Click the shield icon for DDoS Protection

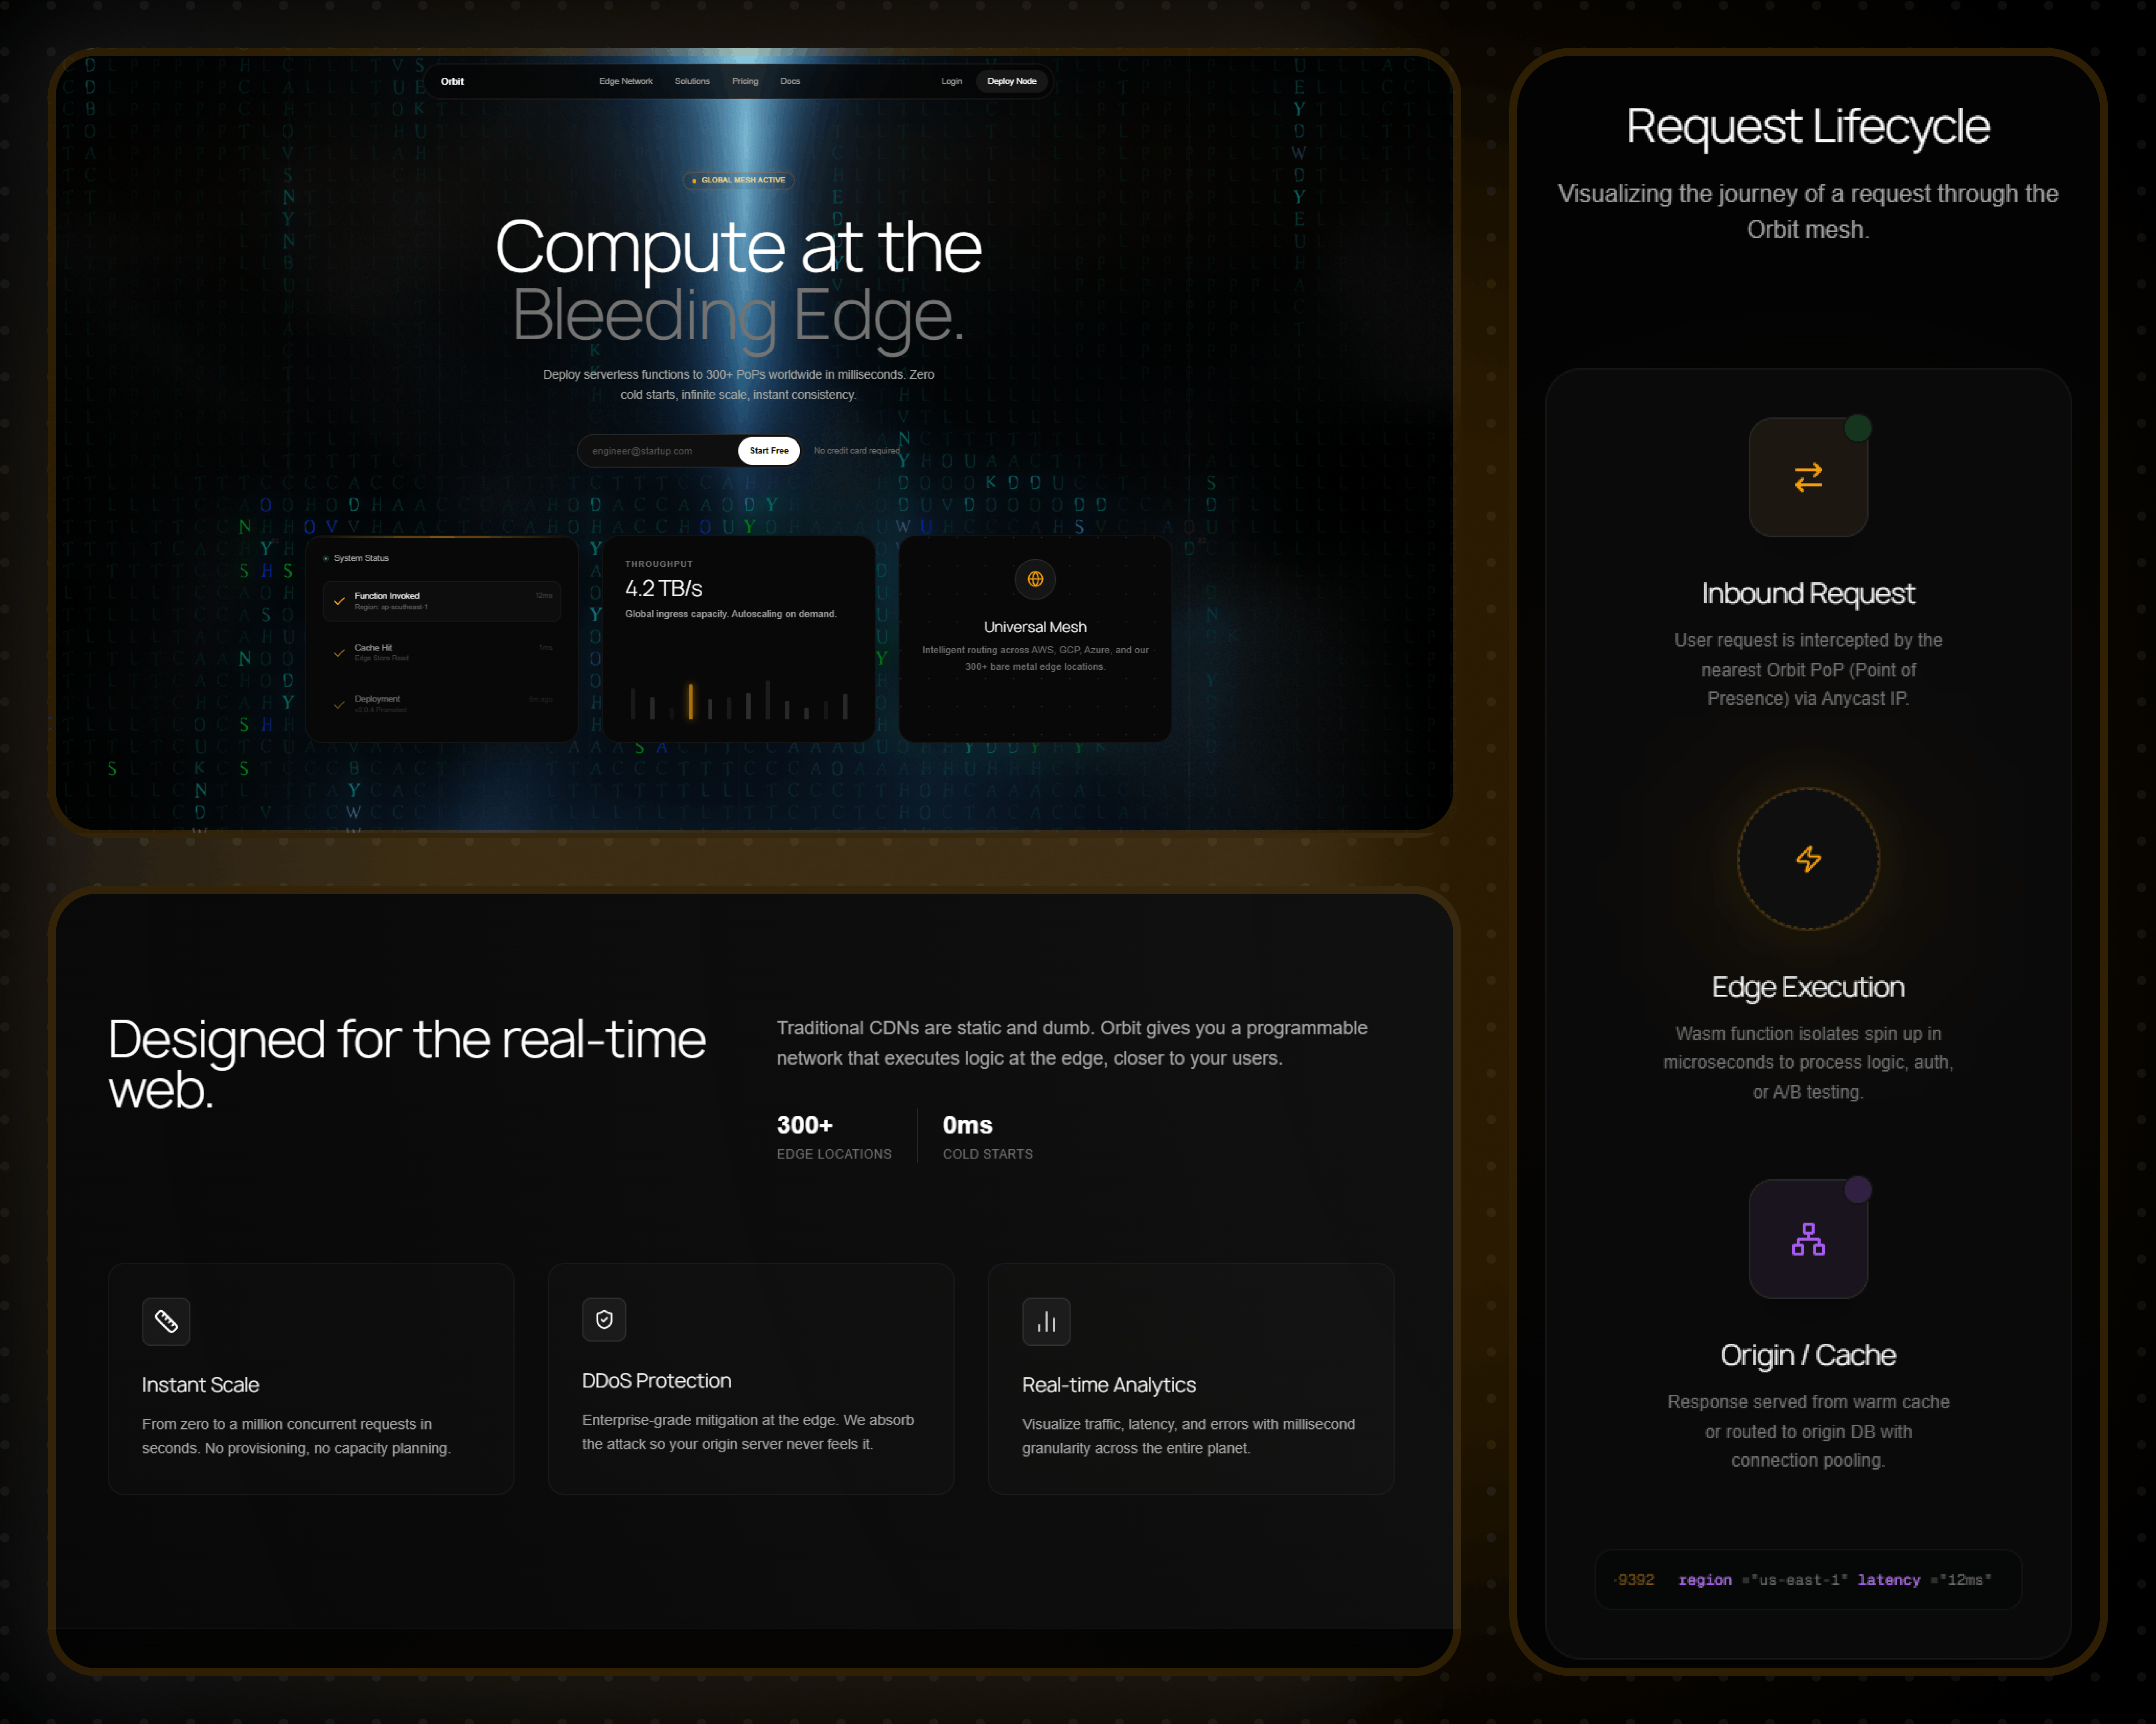pos(604,1319)
